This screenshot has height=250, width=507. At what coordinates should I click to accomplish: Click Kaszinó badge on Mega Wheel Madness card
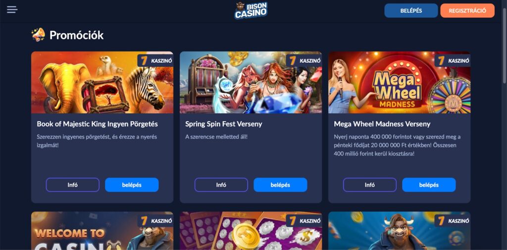pos(453,60)
